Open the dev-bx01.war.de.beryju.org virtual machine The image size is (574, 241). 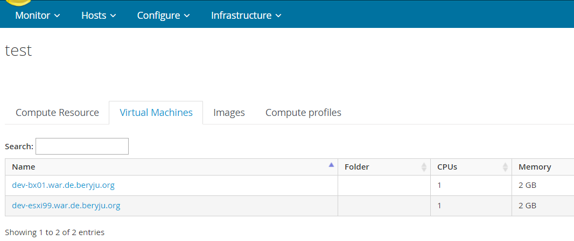tap(63, 185)
